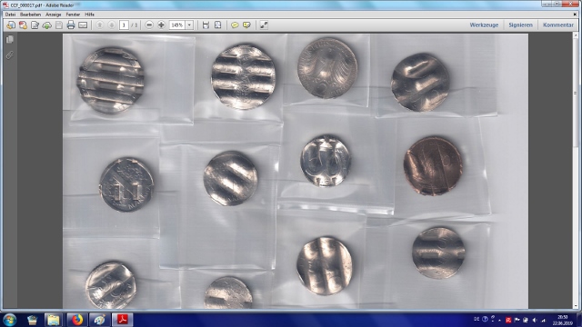
Task: Click the fit one full page icon
Action: point(218,25)
